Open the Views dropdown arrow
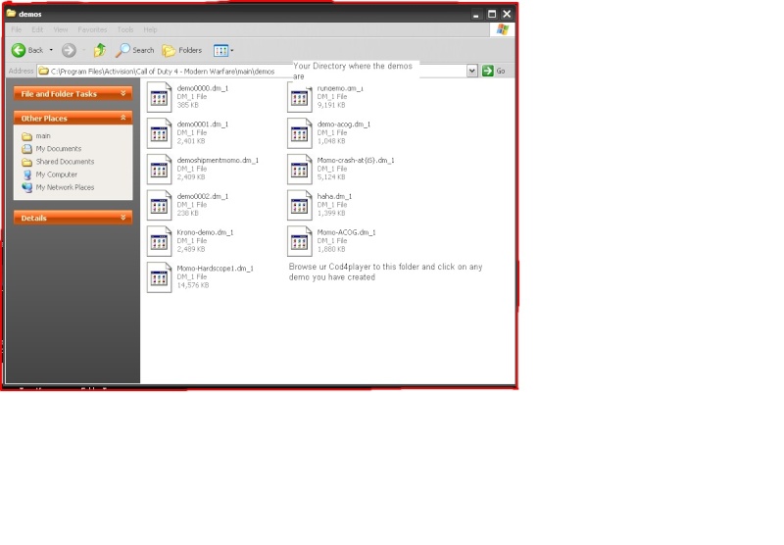 [232, 50]
